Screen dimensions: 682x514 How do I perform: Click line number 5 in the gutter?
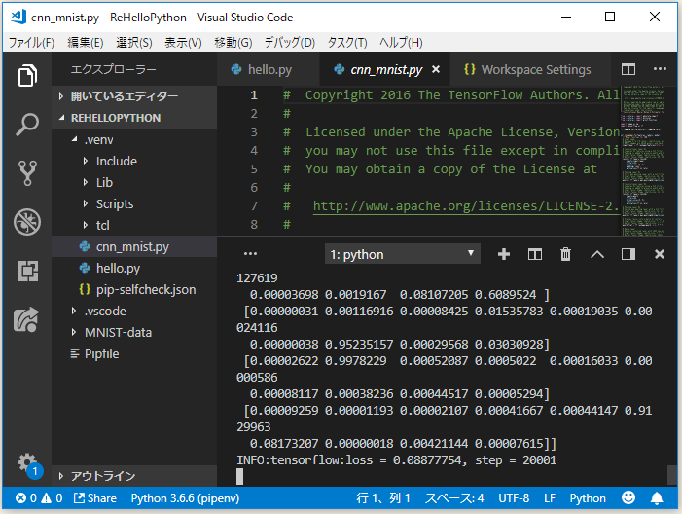point(254,168)
